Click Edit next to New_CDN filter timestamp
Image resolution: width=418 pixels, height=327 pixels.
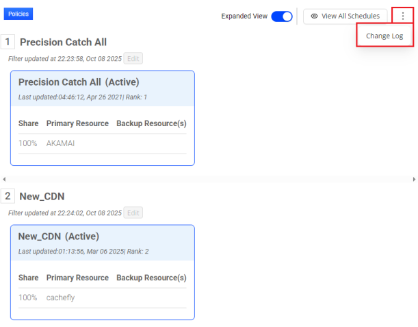coord(133,213)
